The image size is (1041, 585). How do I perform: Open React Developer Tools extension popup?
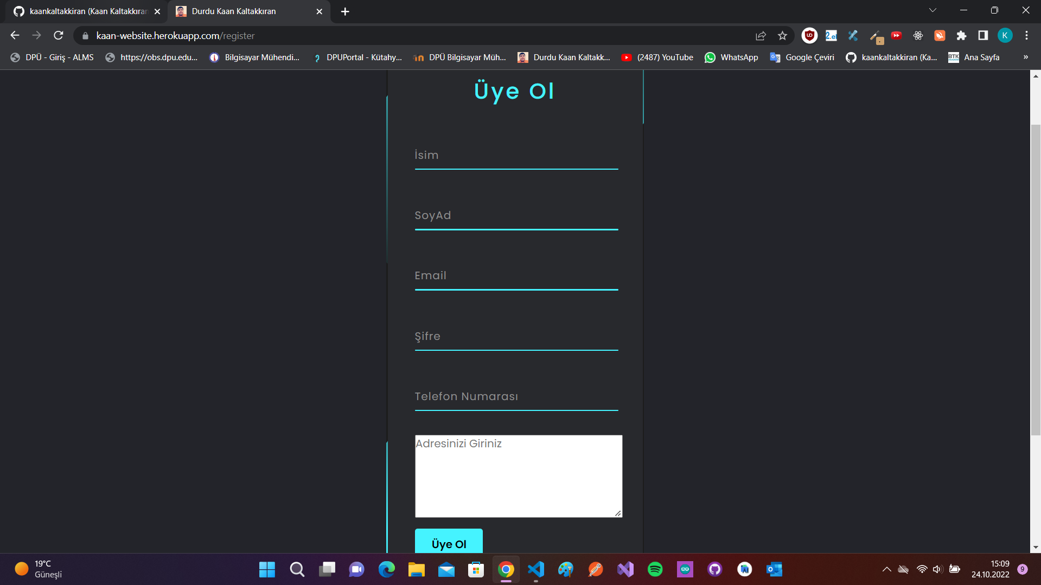click(918, 35)
